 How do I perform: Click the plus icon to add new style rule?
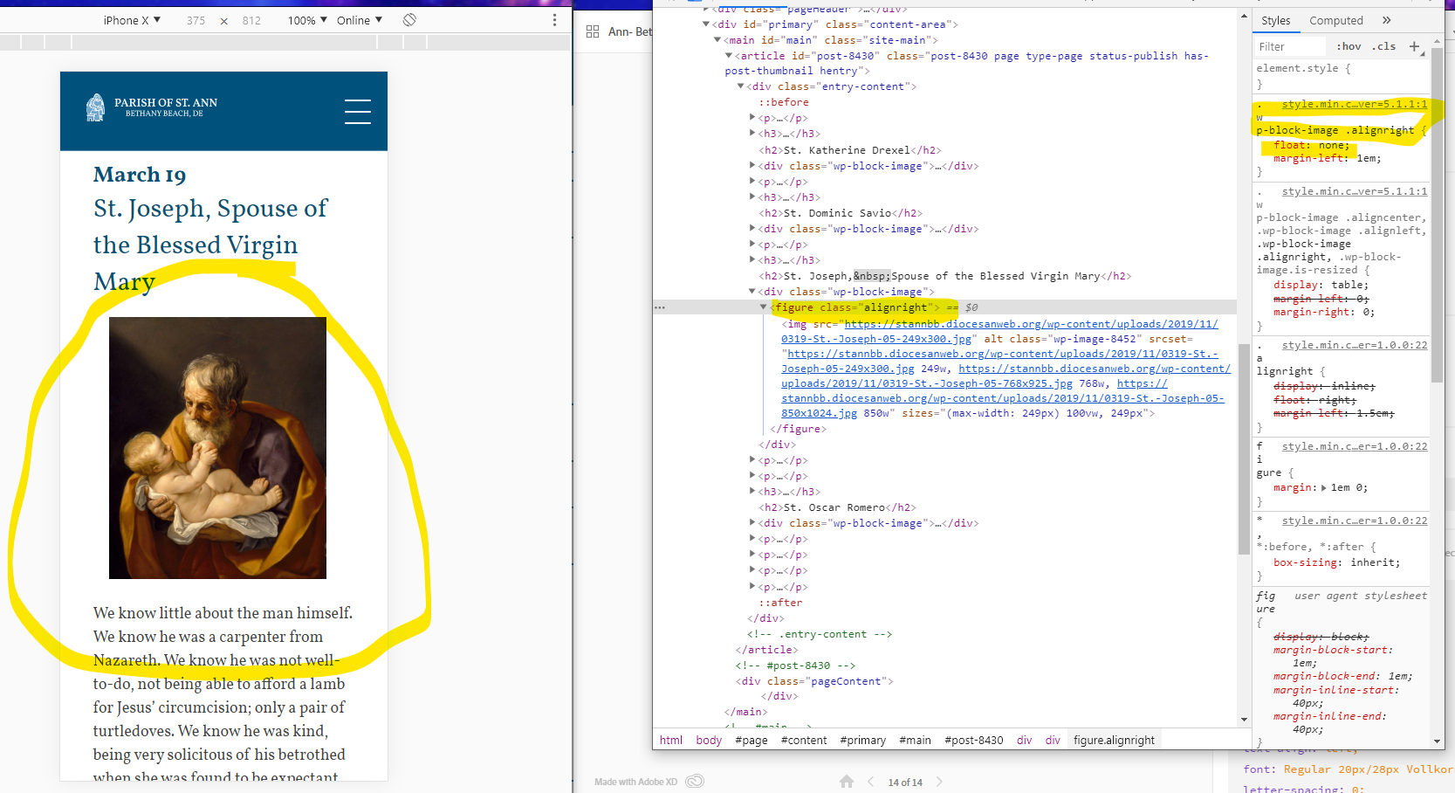(1414, 46)
